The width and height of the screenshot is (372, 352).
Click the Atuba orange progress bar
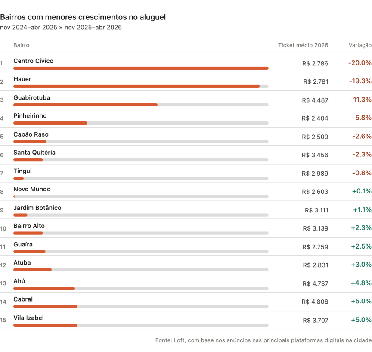[32, 270]
